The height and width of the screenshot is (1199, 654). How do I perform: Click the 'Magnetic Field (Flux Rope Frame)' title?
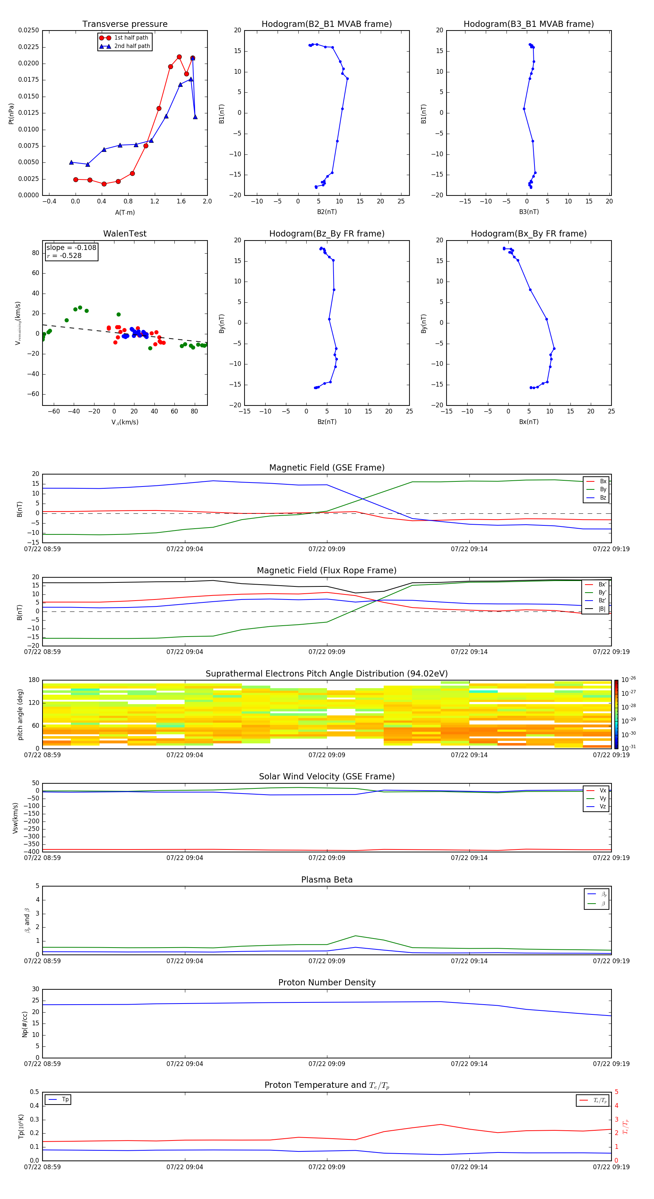(327, 571)
